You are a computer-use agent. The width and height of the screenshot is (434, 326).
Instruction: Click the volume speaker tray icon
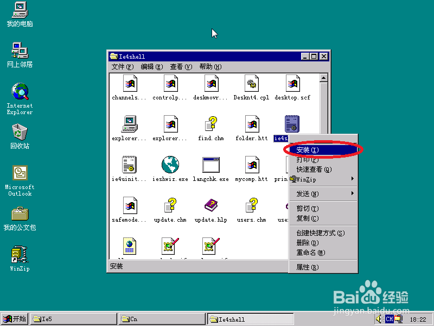click(379, 319)
